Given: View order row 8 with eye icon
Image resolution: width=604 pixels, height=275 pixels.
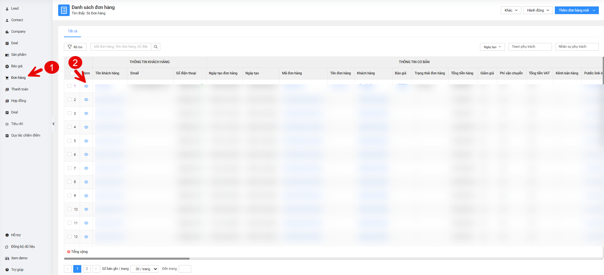Looking at the screenshot, I should (86, 182).
